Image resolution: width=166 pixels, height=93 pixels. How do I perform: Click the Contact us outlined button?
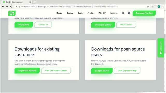tap(43, 25)
